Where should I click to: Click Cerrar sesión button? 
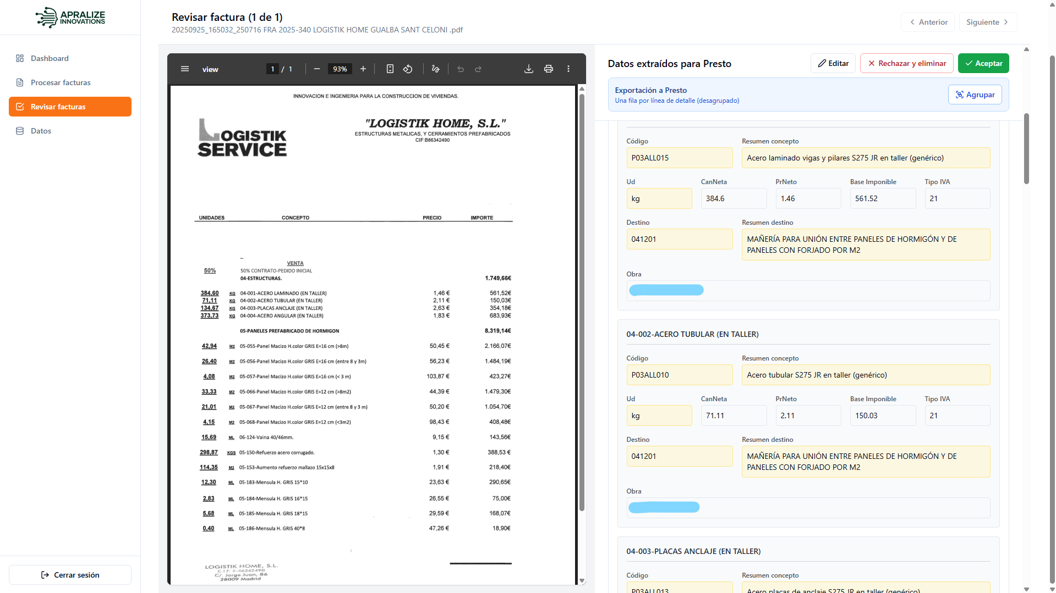(x=70, y=575)
